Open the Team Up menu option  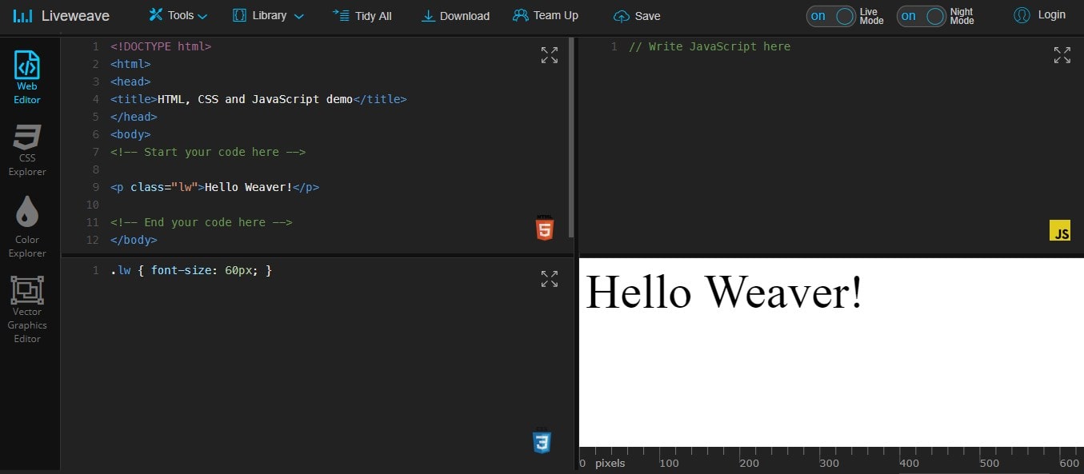pos(546,15)
